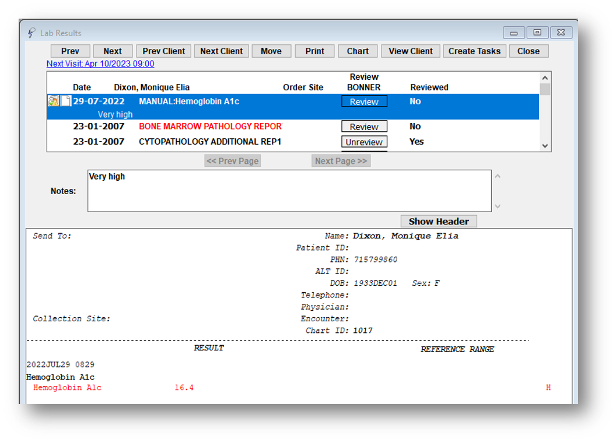Click the Review BONNER column header
This screenshot has height=442, width=616.
click(x=364, y=82)
